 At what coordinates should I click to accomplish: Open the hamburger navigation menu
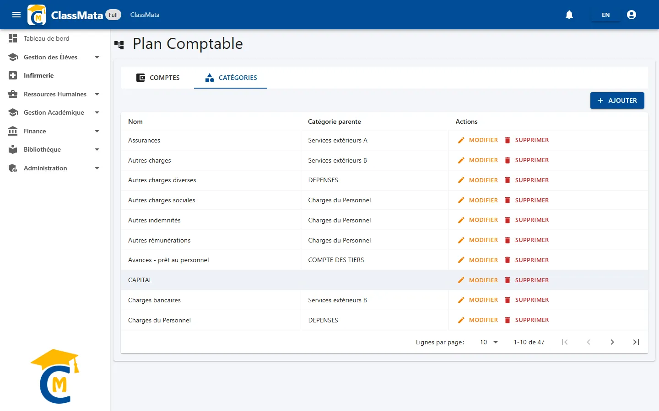point(16,15)
